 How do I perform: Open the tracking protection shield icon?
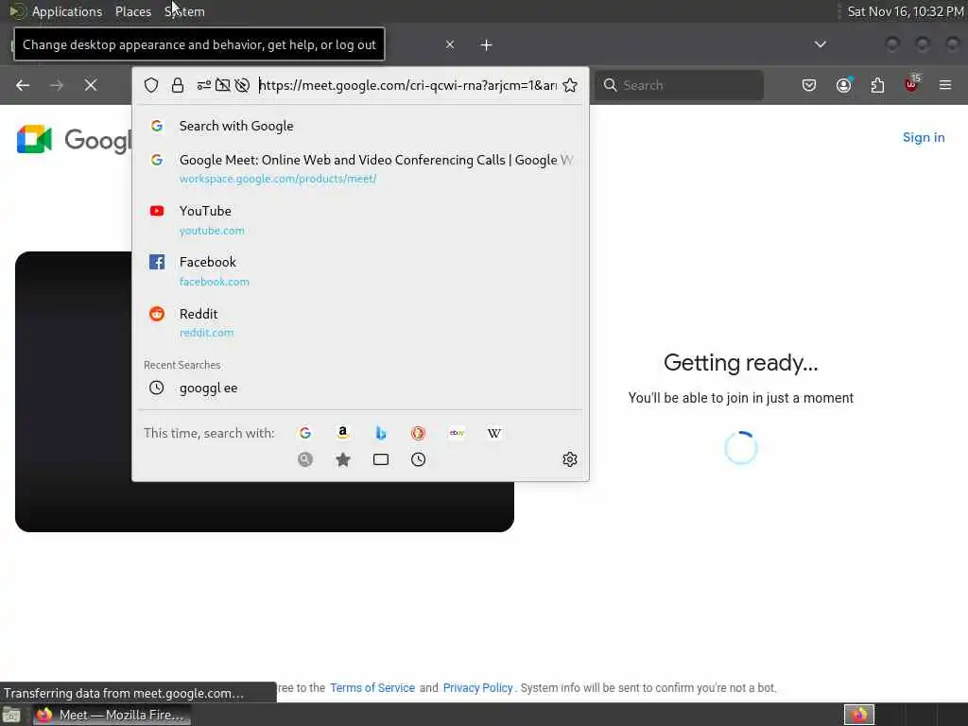(x=151, y=85)
